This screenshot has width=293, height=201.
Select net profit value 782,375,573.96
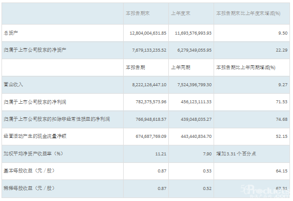151,102
